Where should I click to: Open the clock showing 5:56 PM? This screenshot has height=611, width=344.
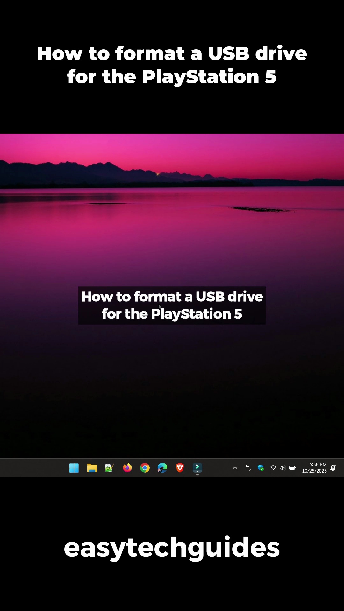coord(314,468)
